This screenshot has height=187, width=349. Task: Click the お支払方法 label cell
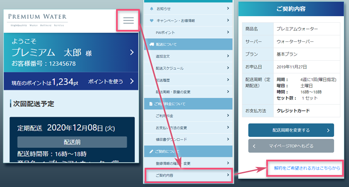click(x=258, y=111)
